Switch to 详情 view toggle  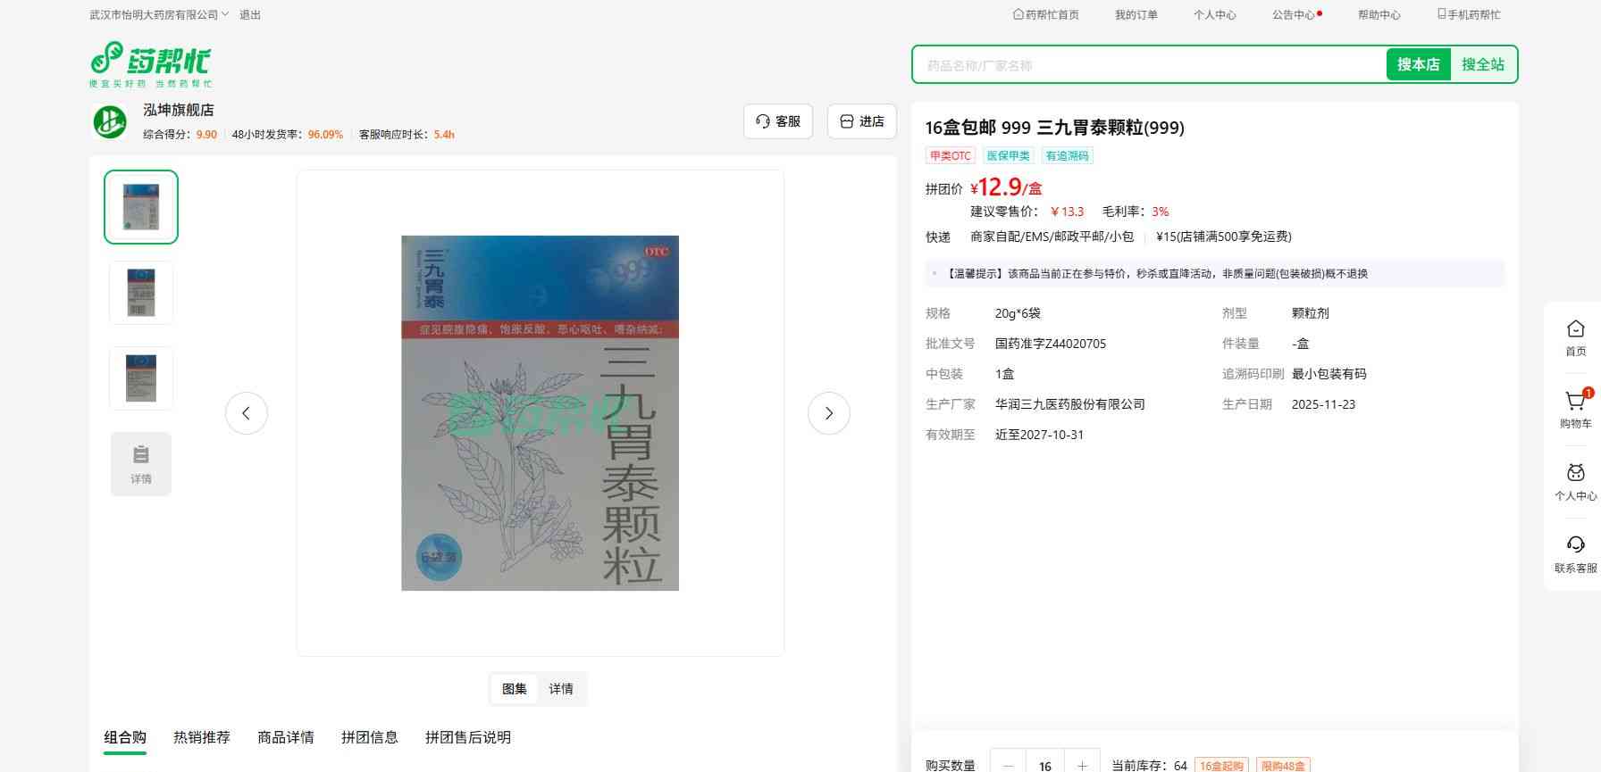point(561,689)
